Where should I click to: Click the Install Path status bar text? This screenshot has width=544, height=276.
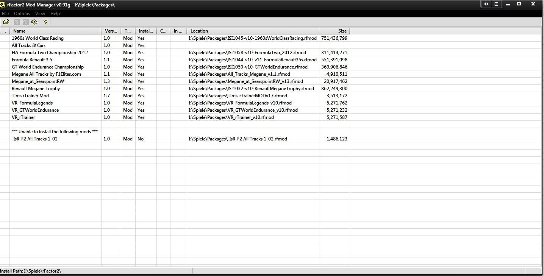point(31,271)
